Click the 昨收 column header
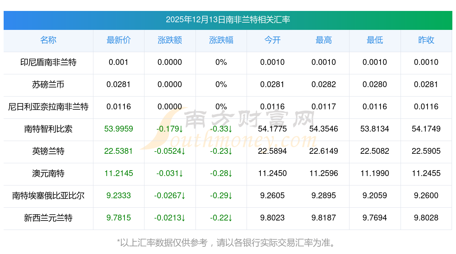The height and width of the screenshot is (254, 456). 426,40
